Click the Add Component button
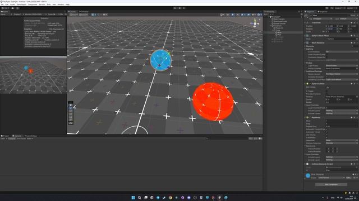Viewport: 359px width, 201px height. 331,185
